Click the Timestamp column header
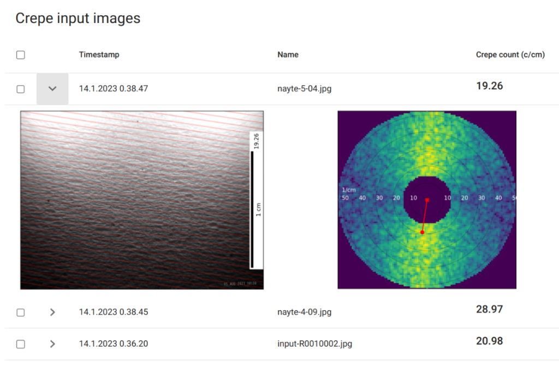Image resolution: width=559 pixels, height=369 pixels. click(x=99, y=55)
